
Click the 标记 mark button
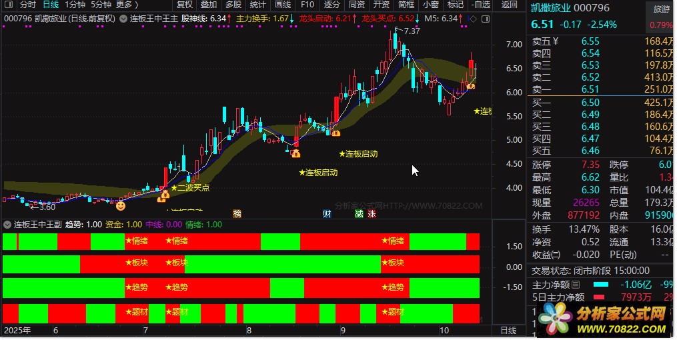tap(455, 5)
